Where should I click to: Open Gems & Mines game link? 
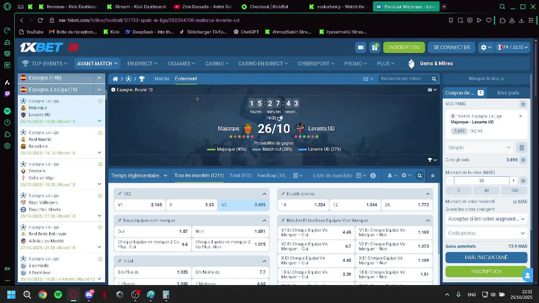click(x=430, y=64)
